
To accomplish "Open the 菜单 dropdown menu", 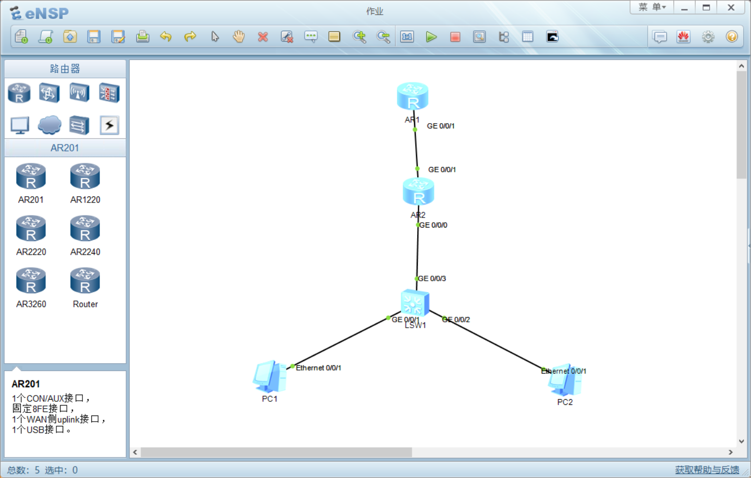I will pyautogui.click(x=652, y=7).
